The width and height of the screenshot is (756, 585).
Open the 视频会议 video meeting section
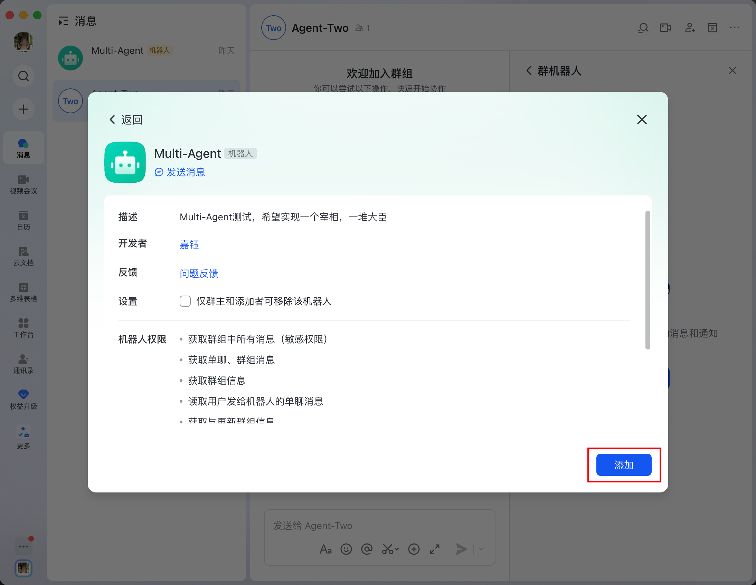click(x=23, y=184)
